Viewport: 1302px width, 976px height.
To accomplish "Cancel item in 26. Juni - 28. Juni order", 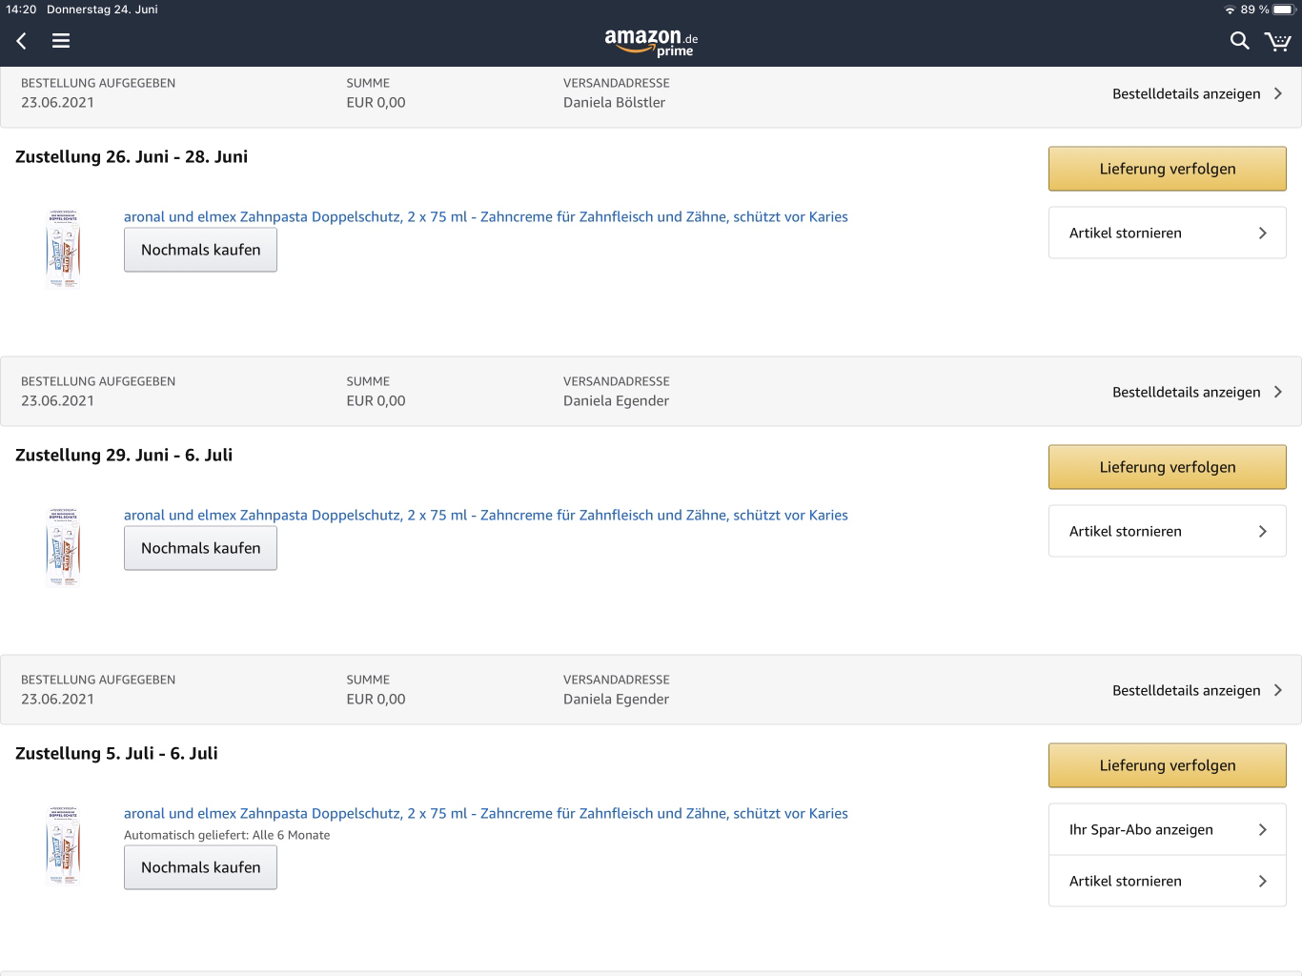I will pos(1168,233).
